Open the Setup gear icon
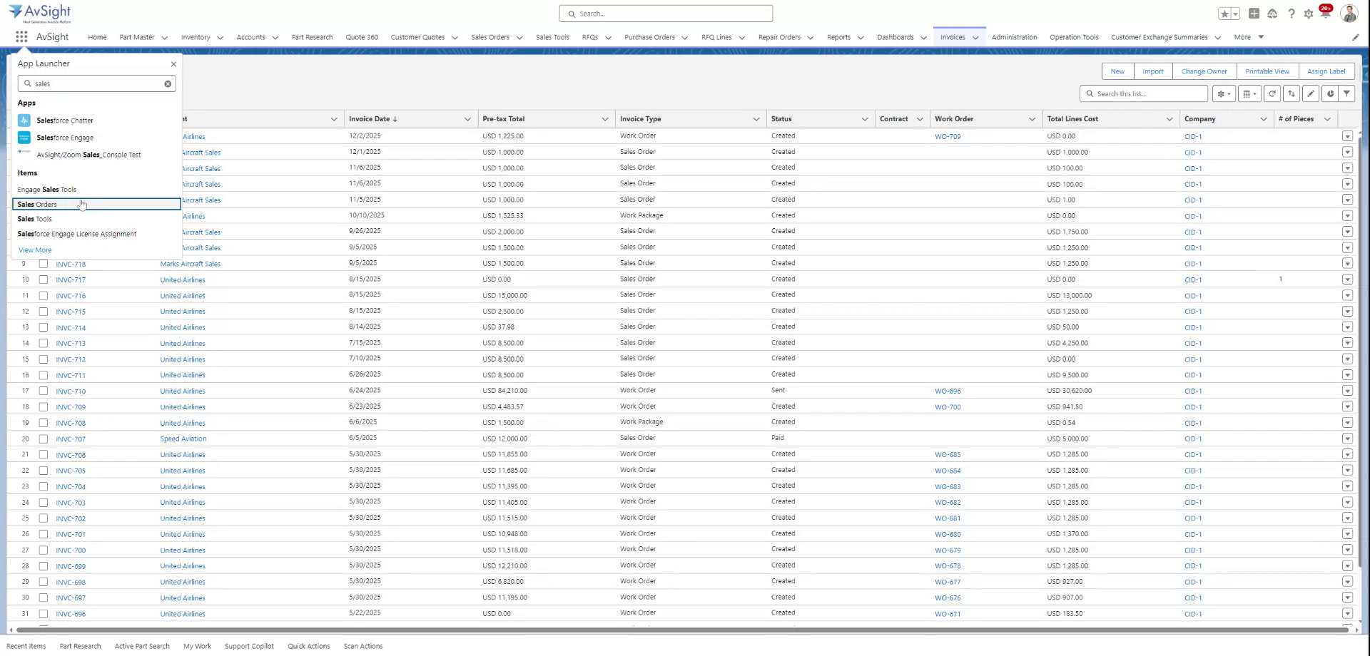Image resolution: width=1370 pixels, height=656 pixels. click(x=1309, y=13)
